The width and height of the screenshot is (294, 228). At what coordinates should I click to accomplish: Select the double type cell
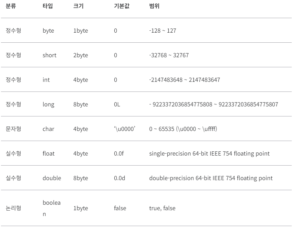(x=52, y=178)
